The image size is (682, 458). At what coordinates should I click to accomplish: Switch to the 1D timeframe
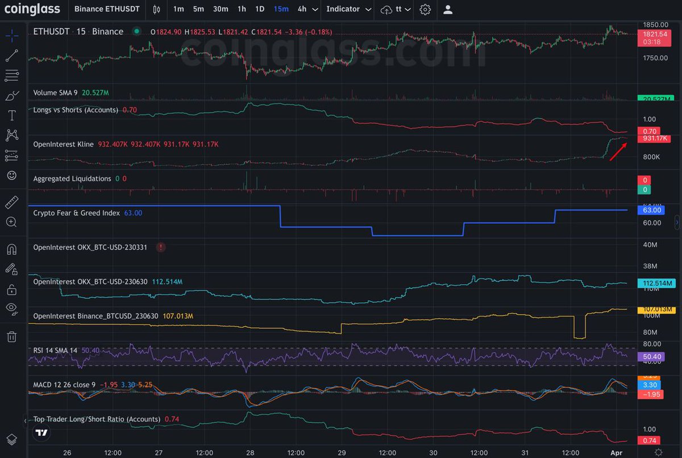[260, 10]
